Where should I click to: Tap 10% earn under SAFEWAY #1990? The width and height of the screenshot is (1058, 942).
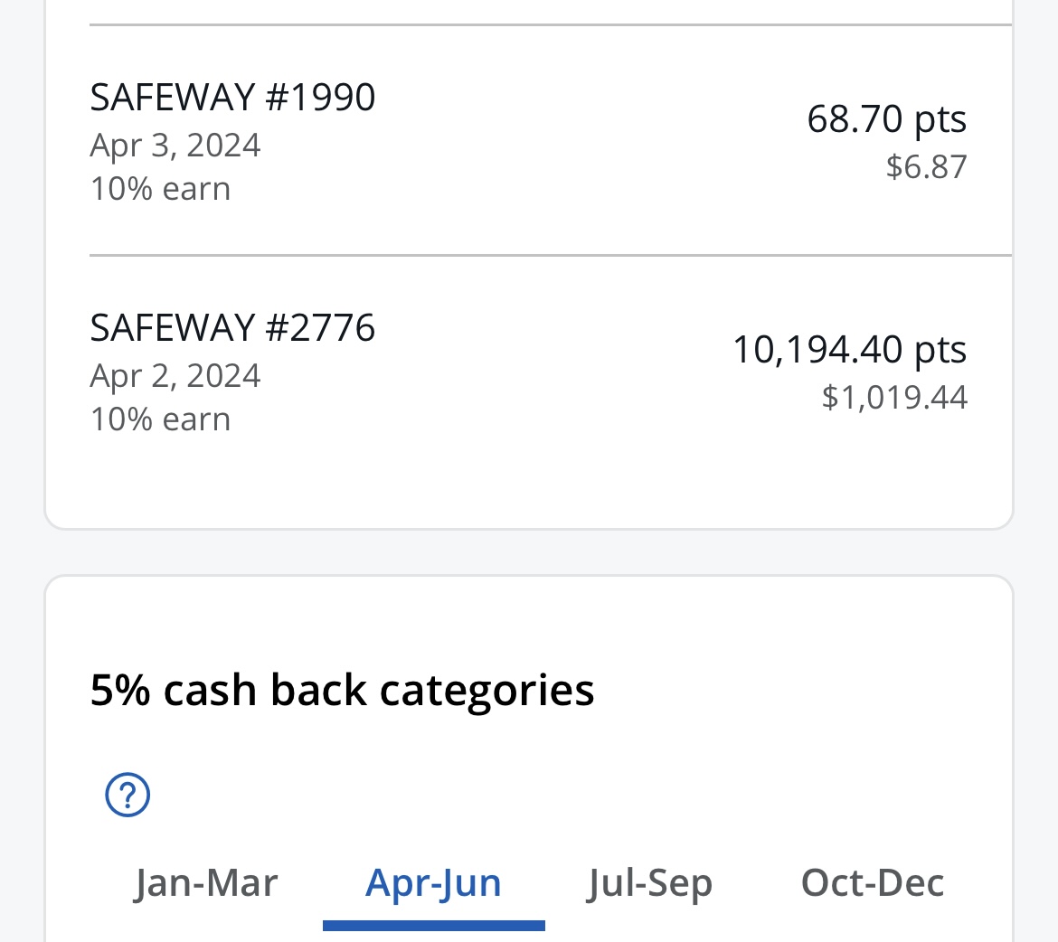coord(160,189)
